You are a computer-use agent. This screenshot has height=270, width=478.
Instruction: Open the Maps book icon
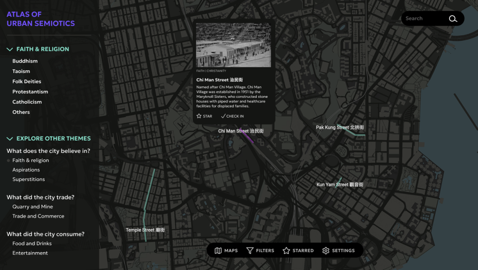point(218,251)
